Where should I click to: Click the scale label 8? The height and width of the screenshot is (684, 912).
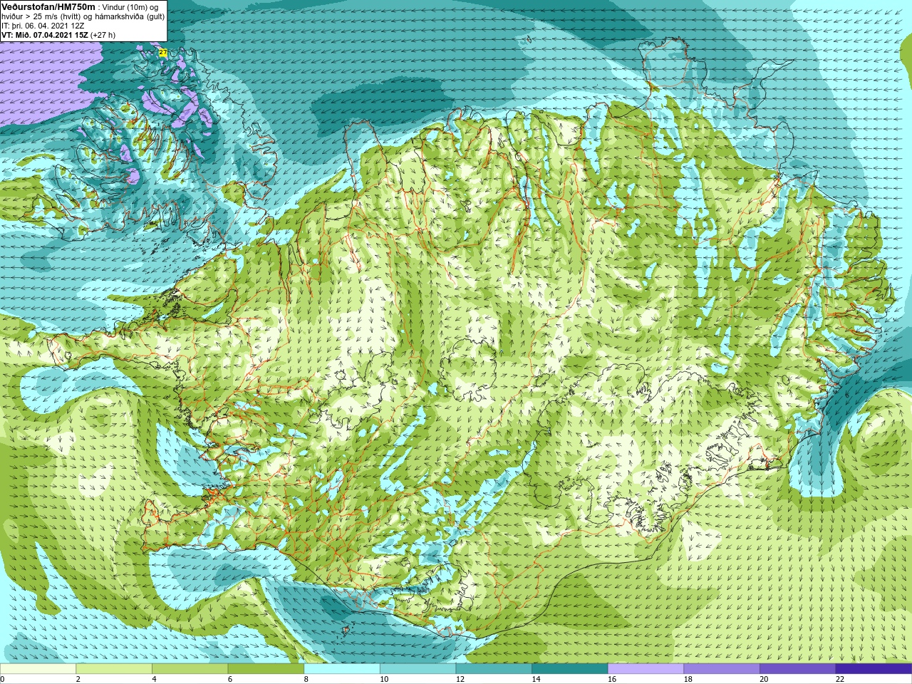[306, 679]
